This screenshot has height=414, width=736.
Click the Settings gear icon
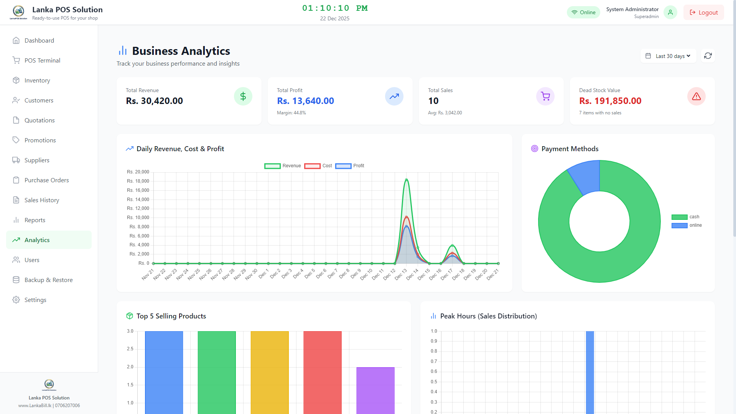tap(16, 300)
